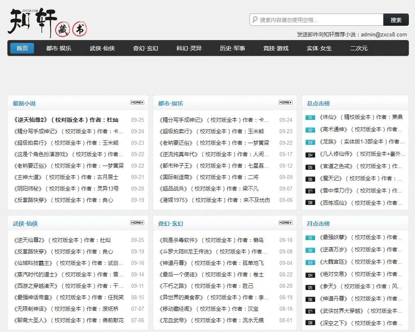
Task: Open 《逆袭万岁》 in 月点击榜
Action: pyautogui.click(x=361, y=250)
